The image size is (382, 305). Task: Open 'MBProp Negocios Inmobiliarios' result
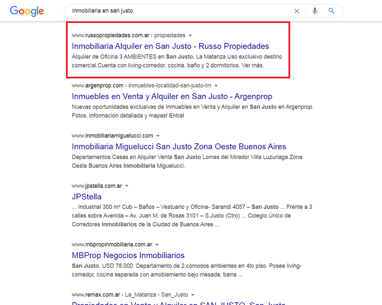128,255
